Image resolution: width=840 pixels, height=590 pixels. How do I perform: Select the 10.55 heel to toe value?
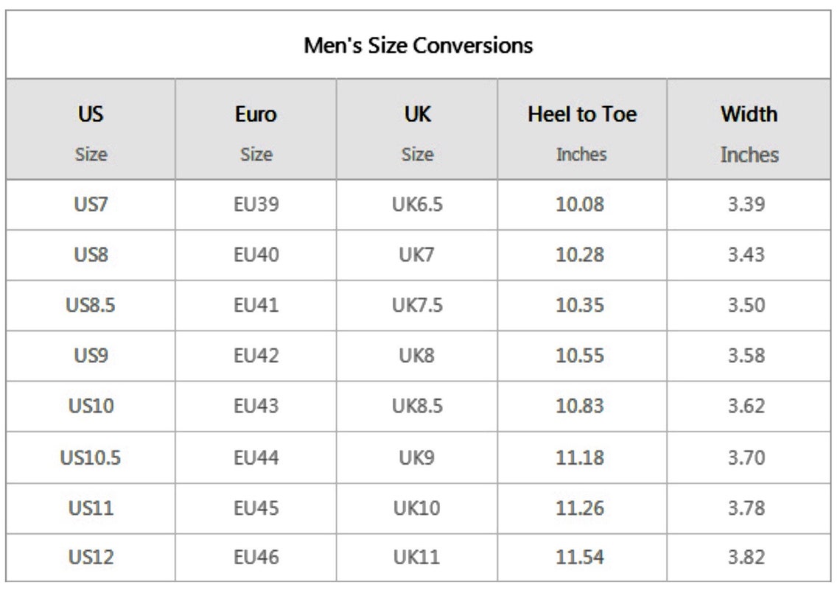[x=580, y=356]
